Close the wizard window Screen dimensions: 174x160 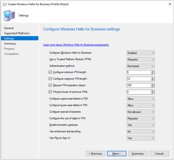pyautogui.click(x=170, y=4)
